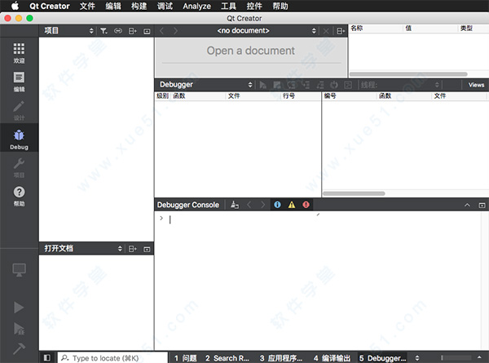
Task: Go to previous console item
Action: point(249,205)
